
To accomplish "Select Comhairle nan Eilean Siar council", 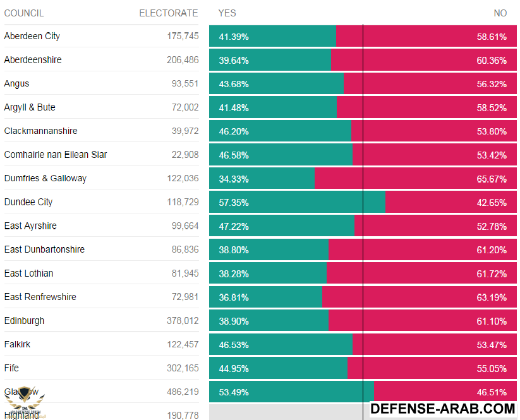I will pyautogui.click(x=56, y=155).
